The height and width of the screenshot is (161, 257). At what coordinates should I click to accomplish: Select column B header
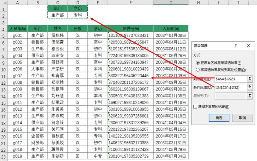pos(38,3)
